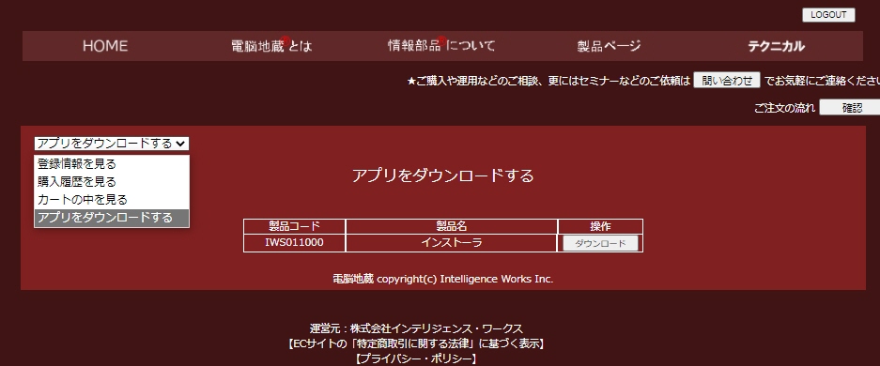The image size is (880, 366).
Task: Select the highlighted アプリをダウンロードする option
Action: [112, 218]
